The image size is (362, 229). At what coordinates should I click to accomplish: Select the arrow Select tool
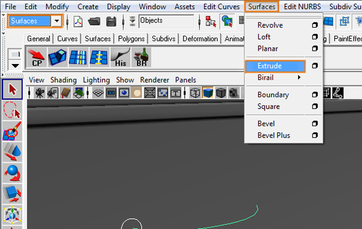(x=12, y=89)
